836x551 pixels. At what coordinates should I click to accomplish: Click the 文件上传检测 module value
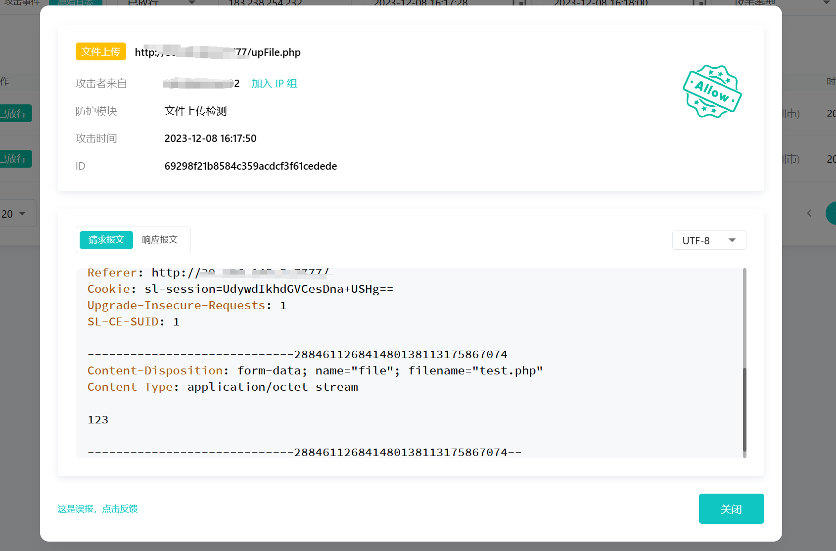pyautogui.click(x=195, y=111)
